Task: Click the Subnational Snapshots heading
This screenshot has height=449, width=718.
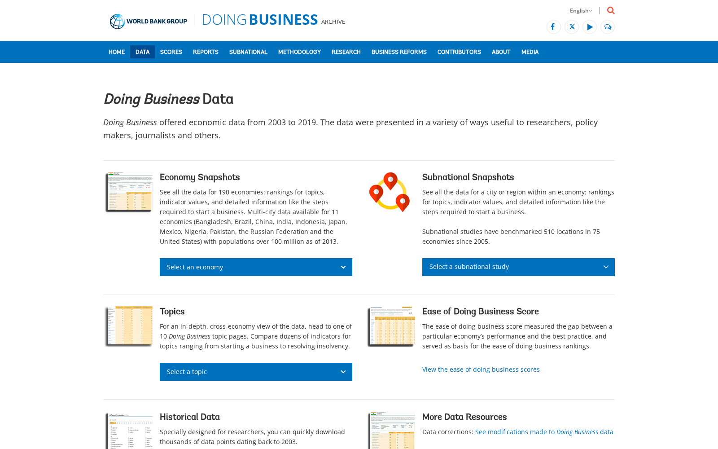Action: (x=468, y=178)
